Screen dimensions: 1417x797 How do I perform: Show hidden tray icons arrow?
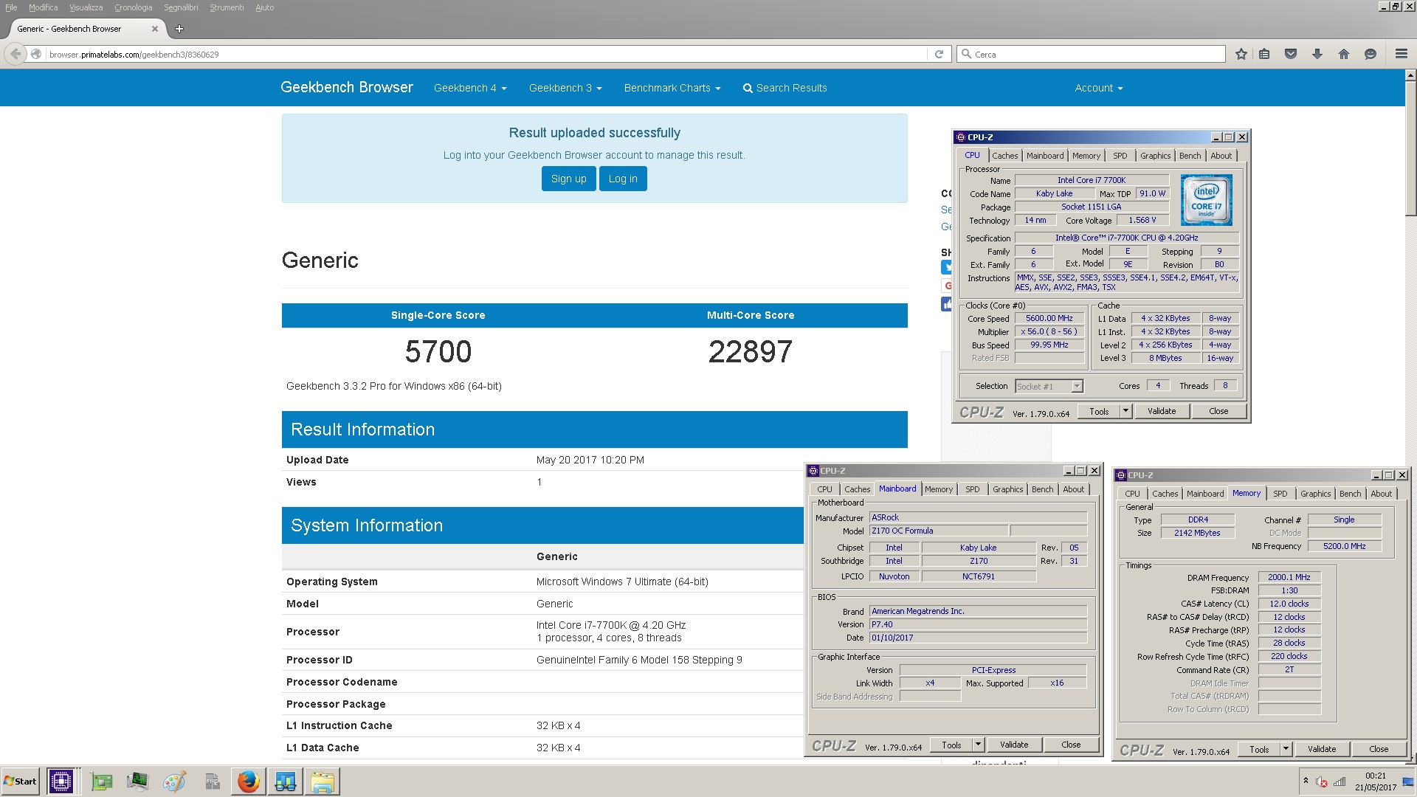pyautogui.click(x=1306, y=781)
